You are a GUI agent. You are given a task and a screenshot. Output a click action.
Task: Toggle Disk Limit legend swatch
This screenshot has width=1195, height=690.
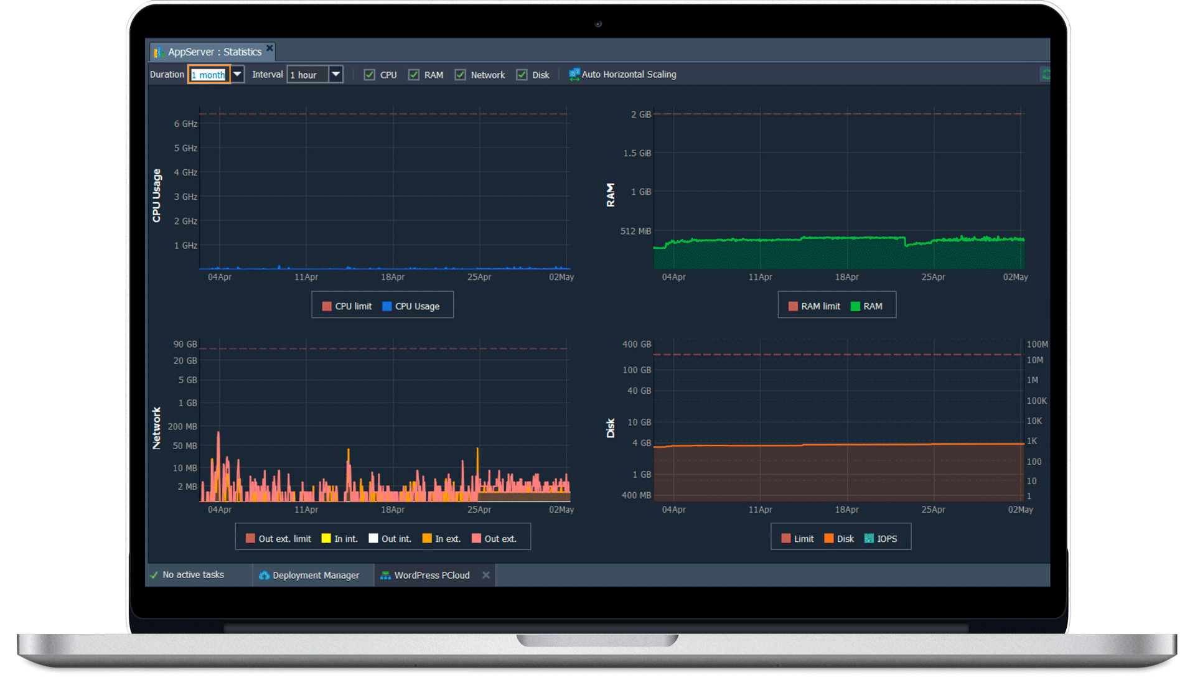[786, 539]
